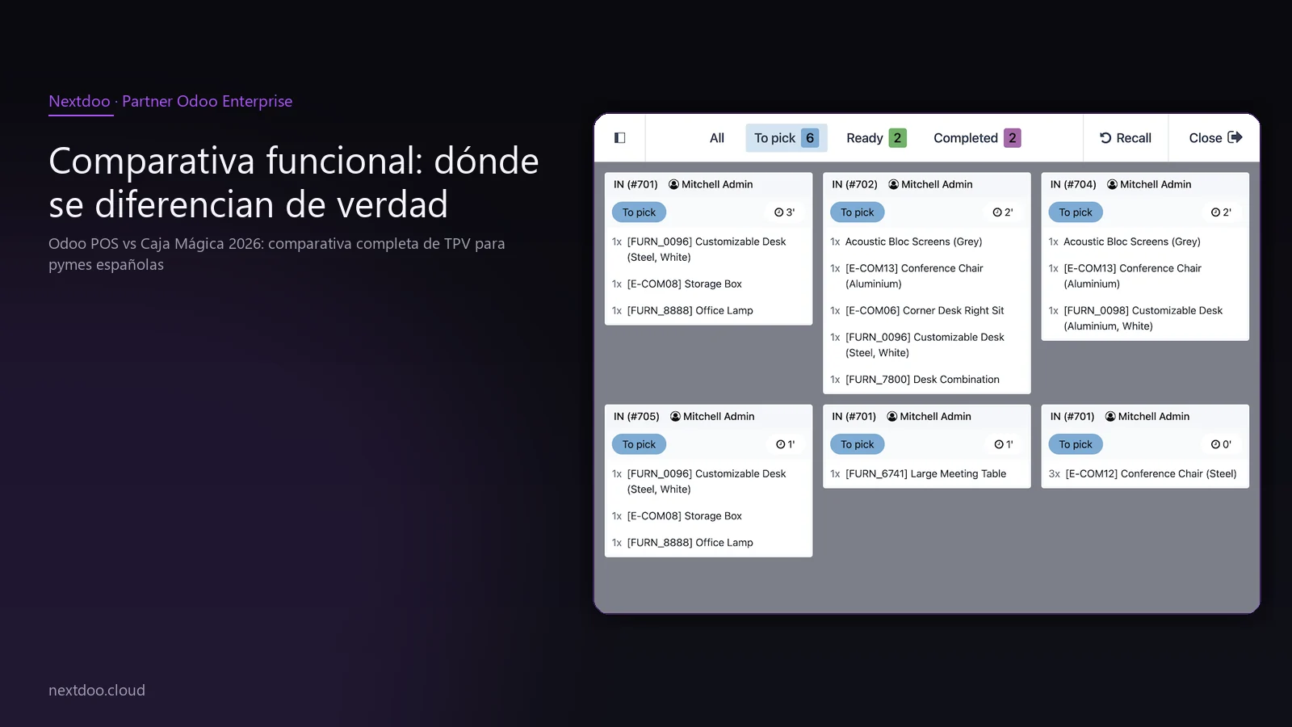1292x727 pixels.
Task: Click user avatar icon on order #702
Action: (894, 184)
